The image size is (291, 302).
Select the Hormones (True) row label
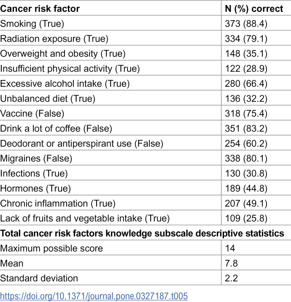pyautogui.click(x=35, y=188)
